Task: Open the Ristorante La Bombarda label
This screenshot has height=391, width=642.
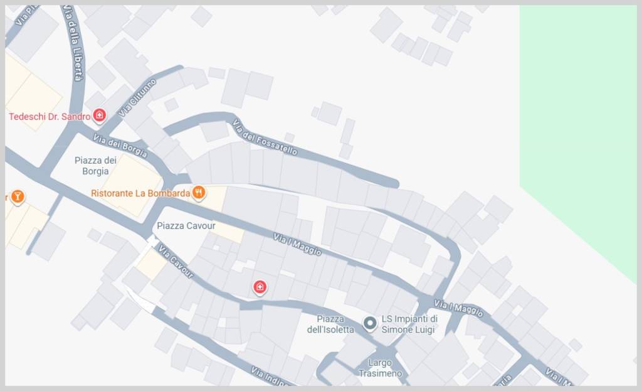Action: (x=140, y=193)
